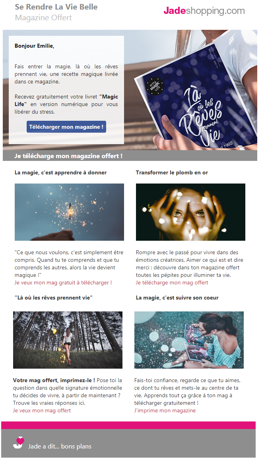
Task: Click the 'Je veux mon mag offert' link
Action: coord(42,411)
